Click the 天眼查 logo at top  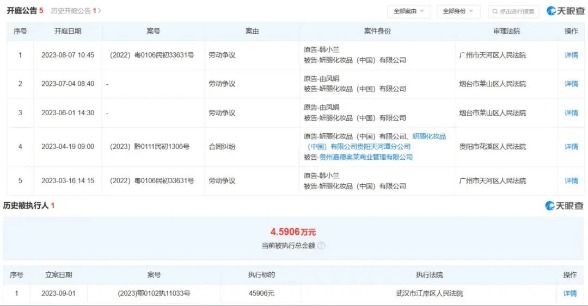click(566, 11)
